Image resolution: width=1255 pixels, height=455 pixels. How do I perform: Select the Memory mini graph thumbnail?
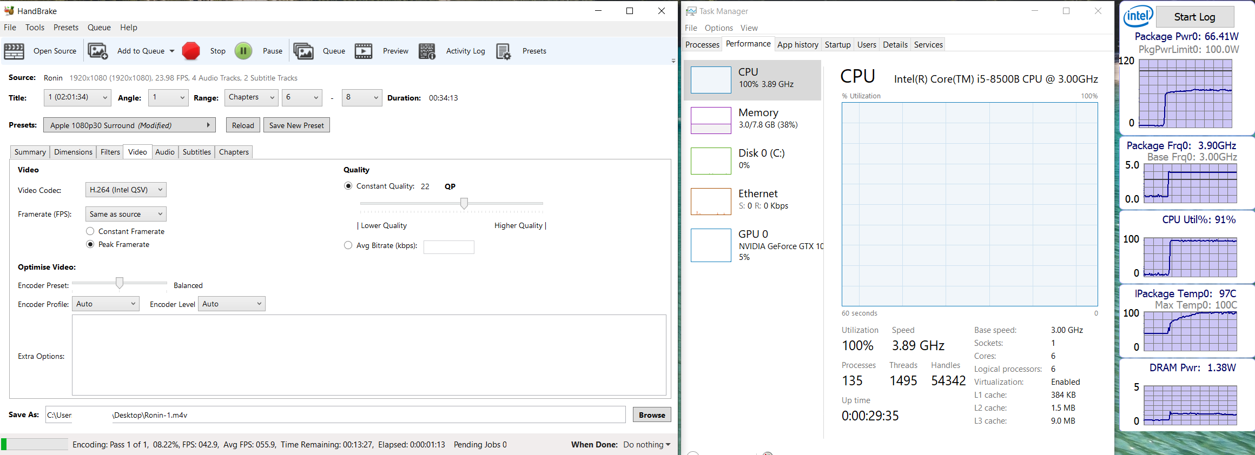[711, 121]
